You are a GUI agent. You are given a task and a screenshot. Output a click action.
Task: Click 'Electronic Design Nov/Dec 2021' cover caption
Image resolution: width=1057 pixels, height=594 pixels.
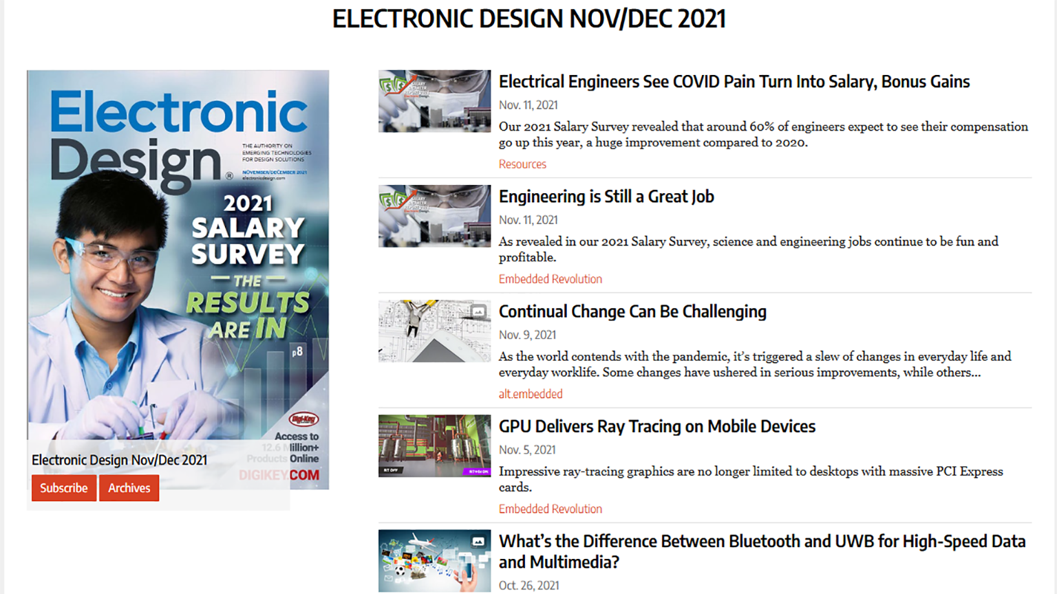coord(119,460)
